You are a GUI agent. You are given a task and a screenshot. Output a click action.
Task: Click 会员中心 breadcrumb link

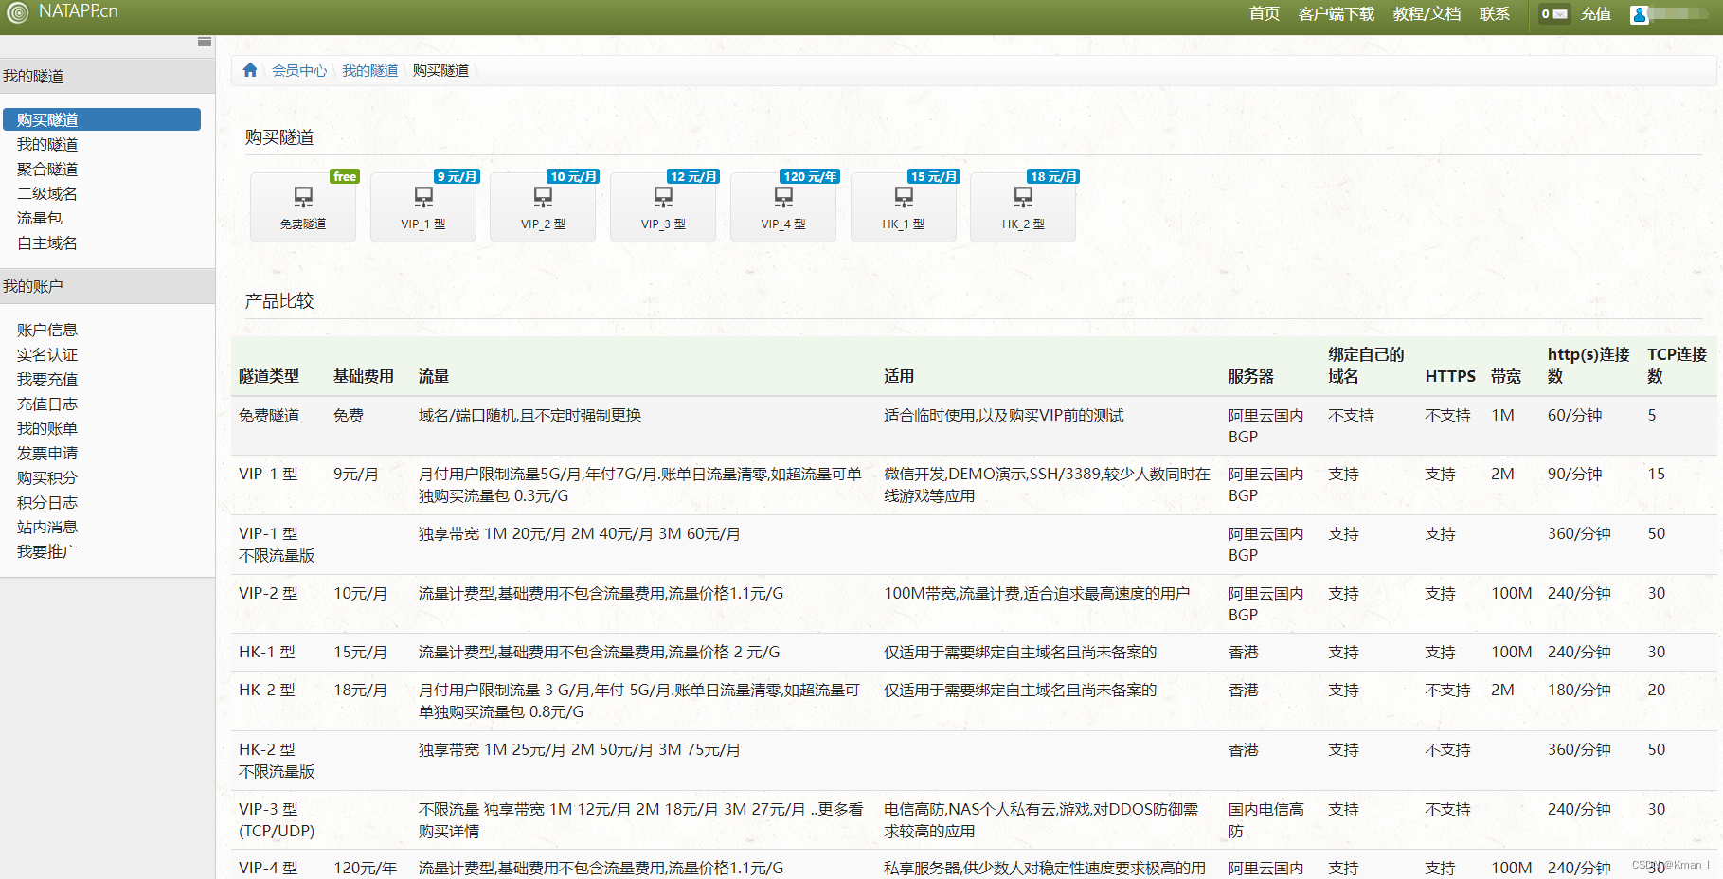click(299, 71)
